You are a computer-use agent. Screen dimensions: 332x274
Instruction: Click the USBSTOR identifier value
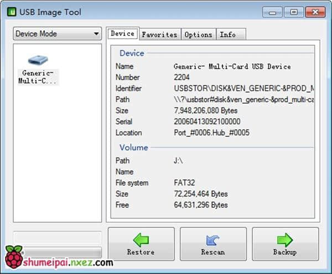point(243,88)
